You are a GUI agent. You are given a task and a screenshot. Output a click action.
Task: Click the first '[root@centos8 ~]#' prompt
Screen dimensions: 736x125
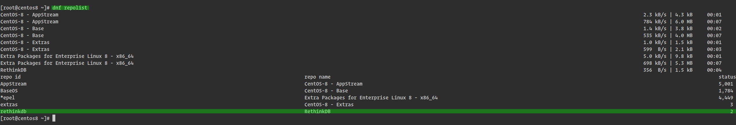(x=25, y=8)
